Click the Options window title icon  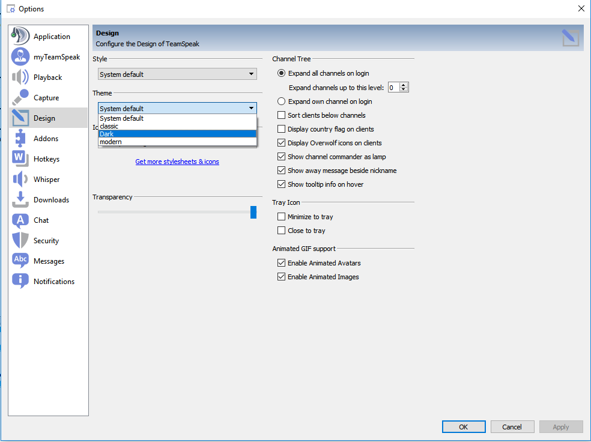pyautogui.click(x=11, y=8)
